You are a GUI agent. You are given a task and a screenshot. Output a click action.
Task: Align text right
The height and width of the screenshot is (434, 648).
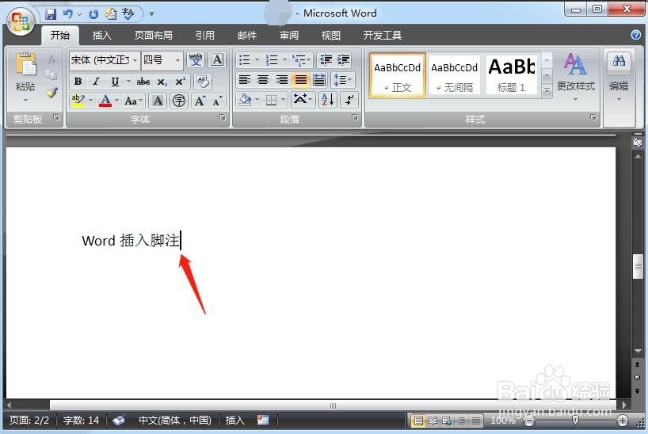click(282, 79)
